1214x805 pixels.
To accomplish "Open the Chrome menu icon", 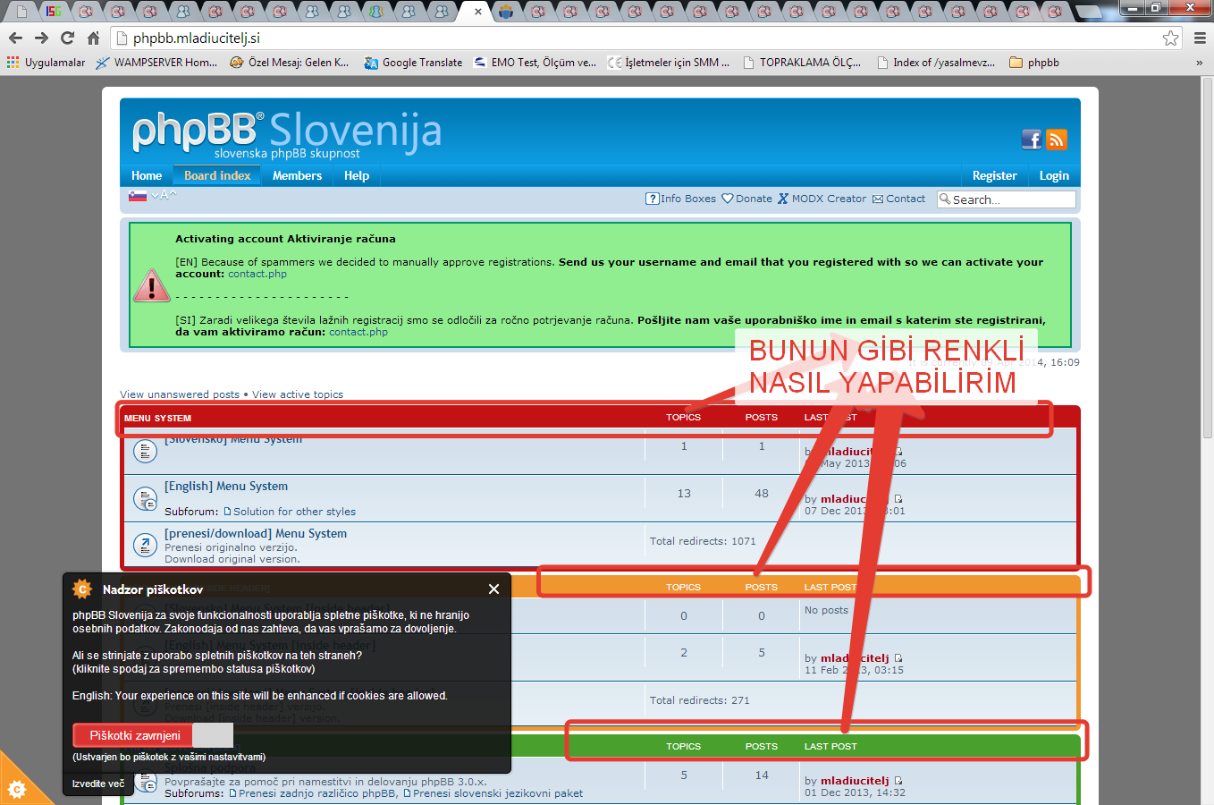I will (1200, 38).
